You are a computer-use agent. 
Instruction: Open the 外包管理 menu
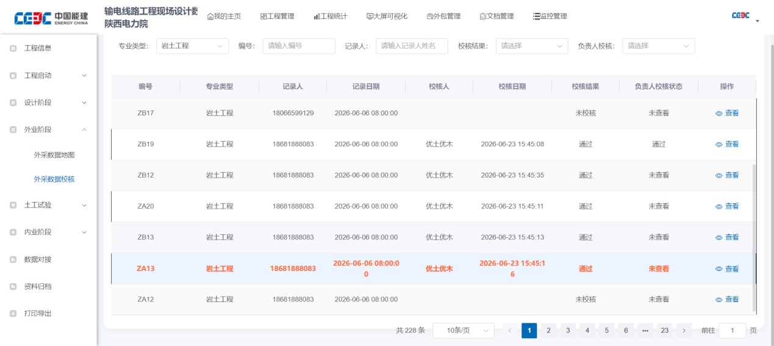pyautogui.click(x=443, y=16)
